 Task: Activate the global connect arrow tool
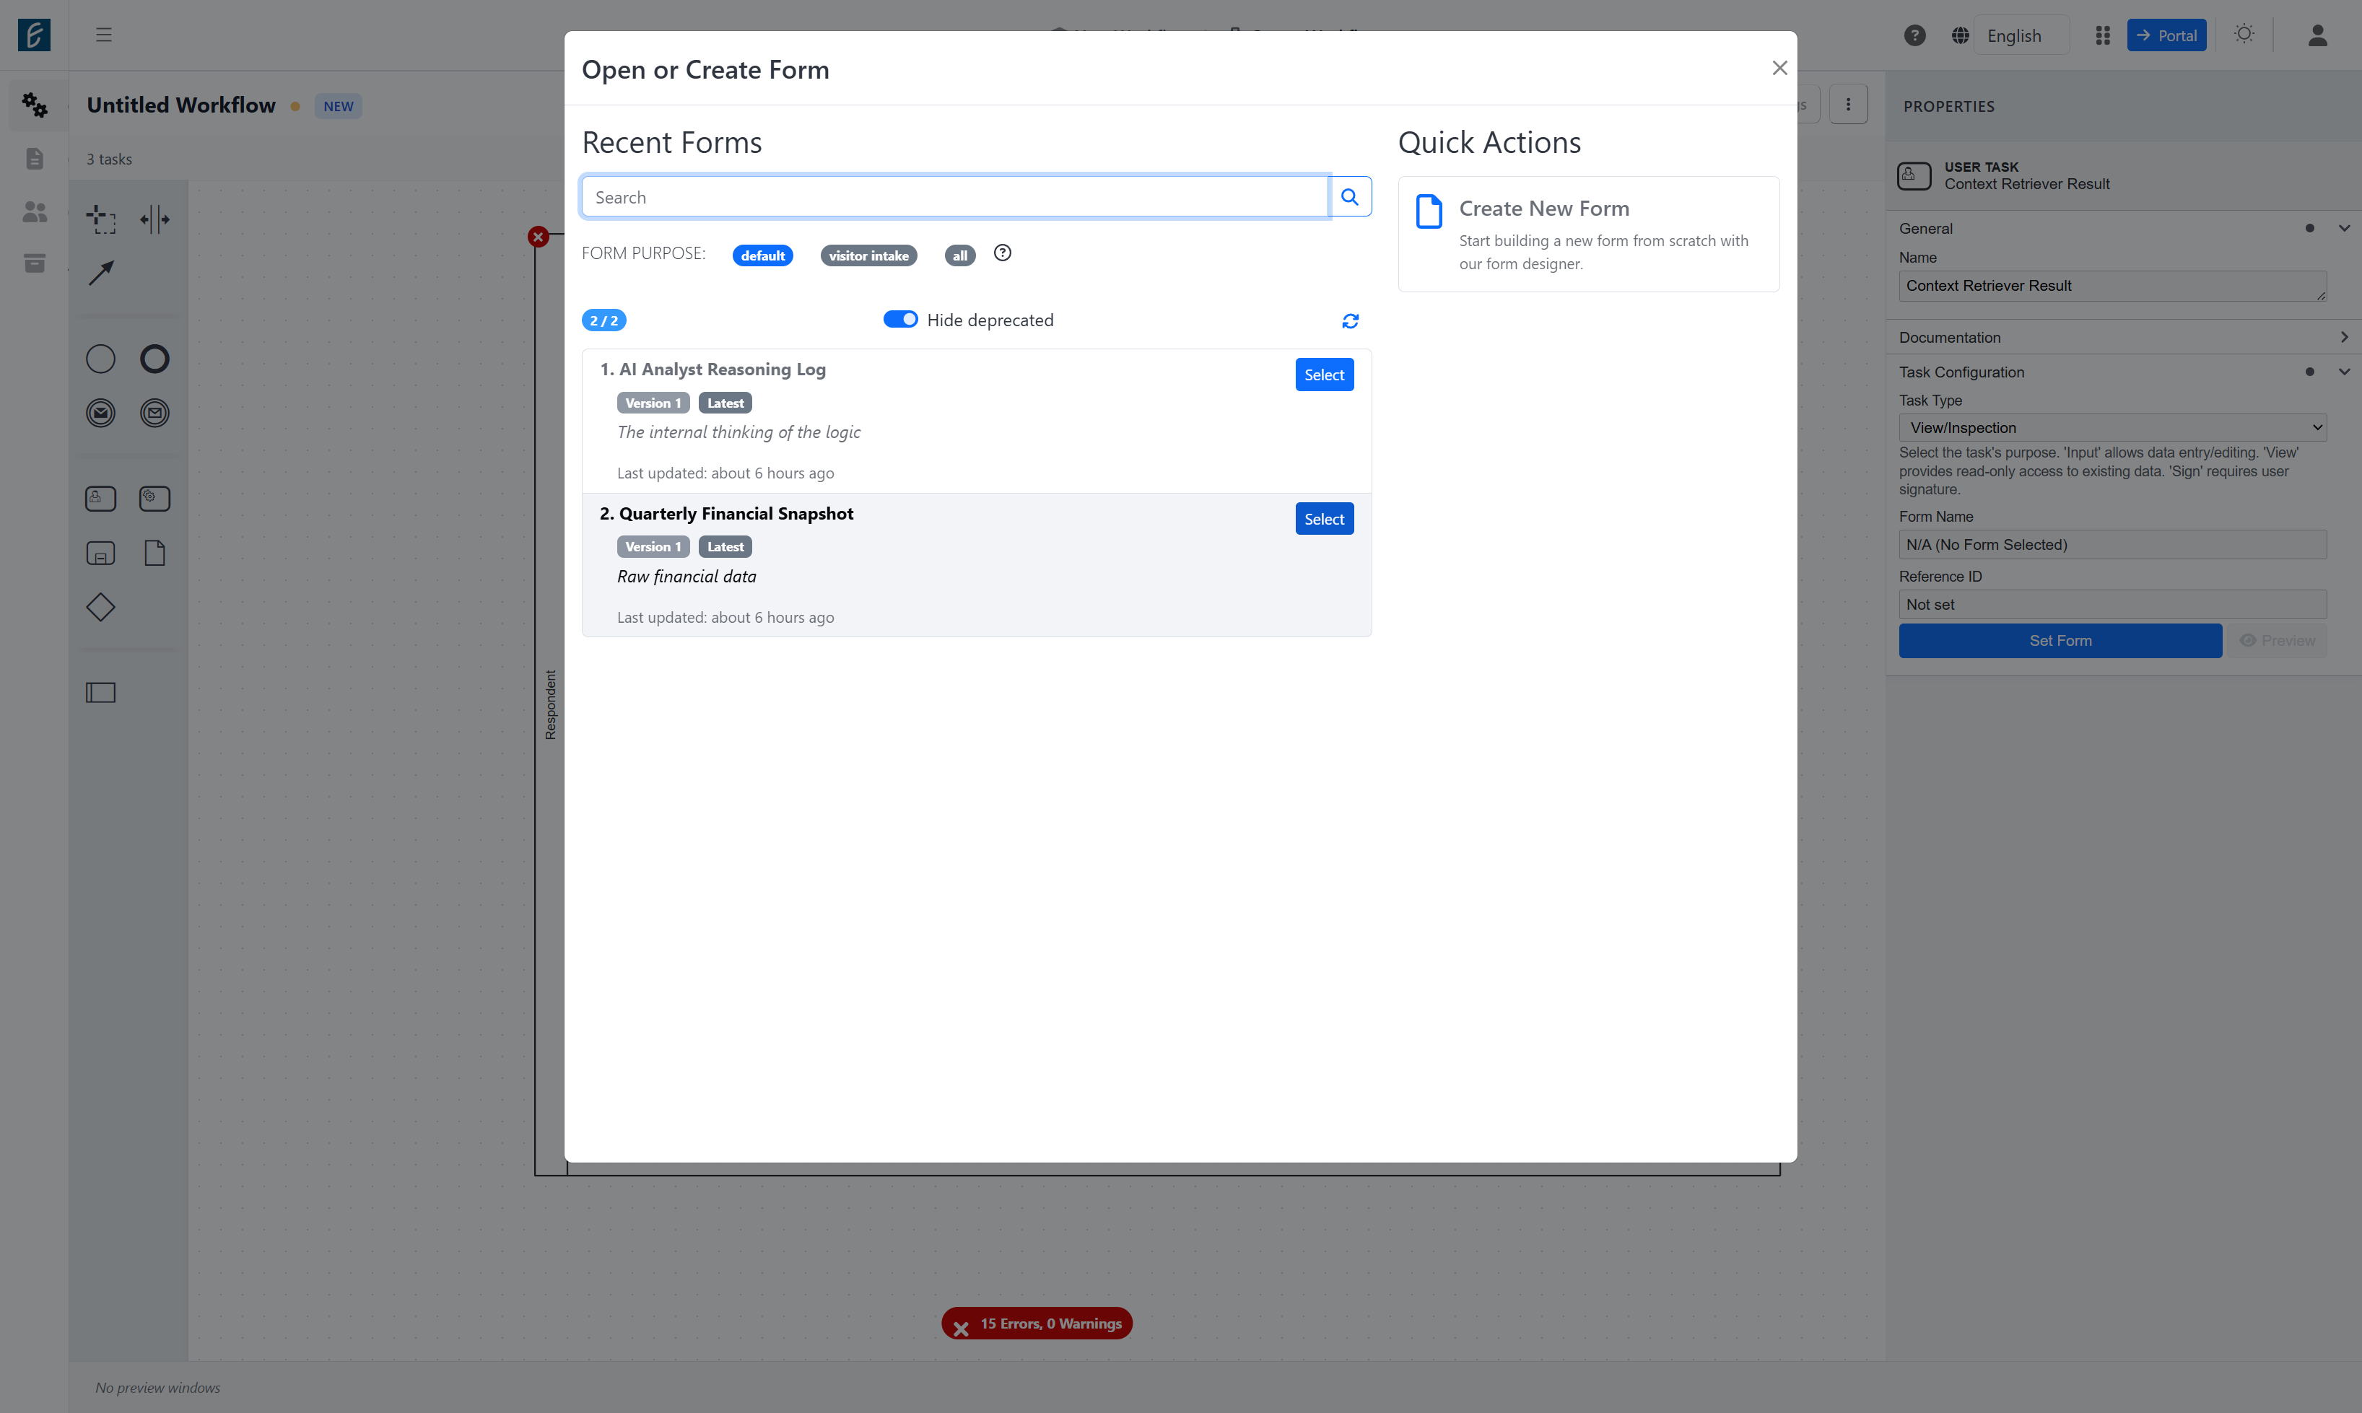[101, 274]
